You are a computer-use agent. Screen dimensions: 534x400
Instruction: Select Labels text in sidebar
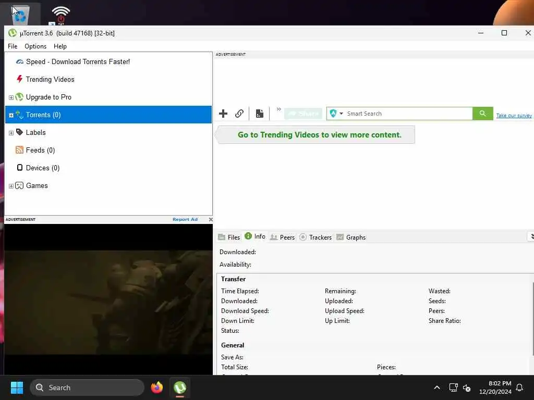(x=36, y=133)
